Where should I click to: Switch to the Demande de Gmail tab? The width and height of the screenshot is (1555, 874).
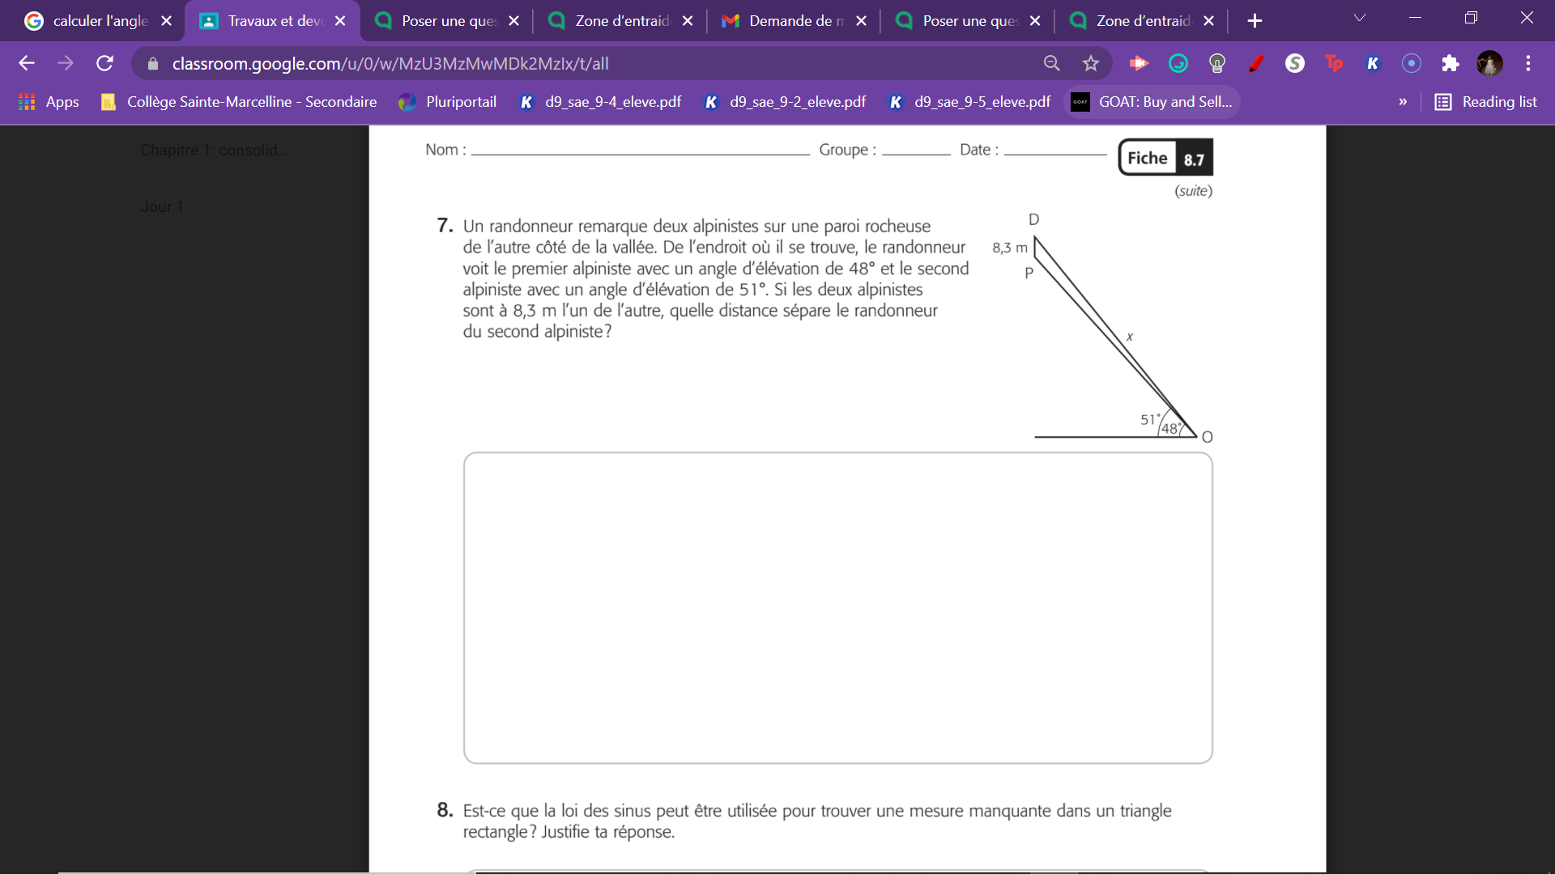790,21
